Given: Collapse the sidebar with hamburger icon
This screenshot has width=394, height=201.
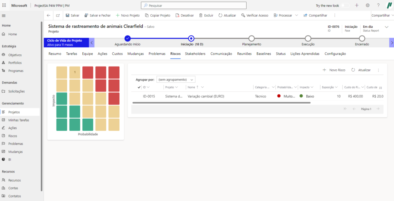Looking at the screenshot, I should [3, 16].
